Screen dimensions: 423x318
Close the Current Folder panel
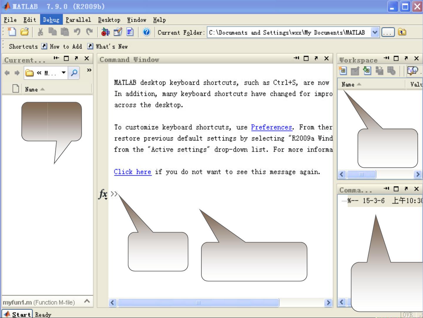tap(87, 58)
